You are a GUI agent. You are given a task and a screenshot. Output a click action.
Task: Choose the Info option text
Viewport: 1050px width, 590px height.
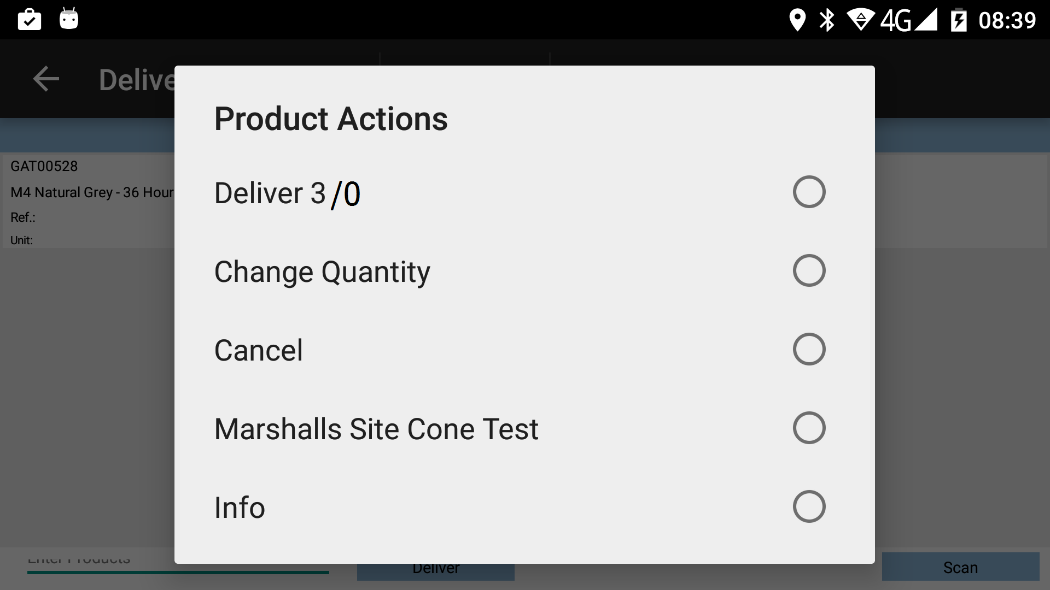[x=240, y=508]
